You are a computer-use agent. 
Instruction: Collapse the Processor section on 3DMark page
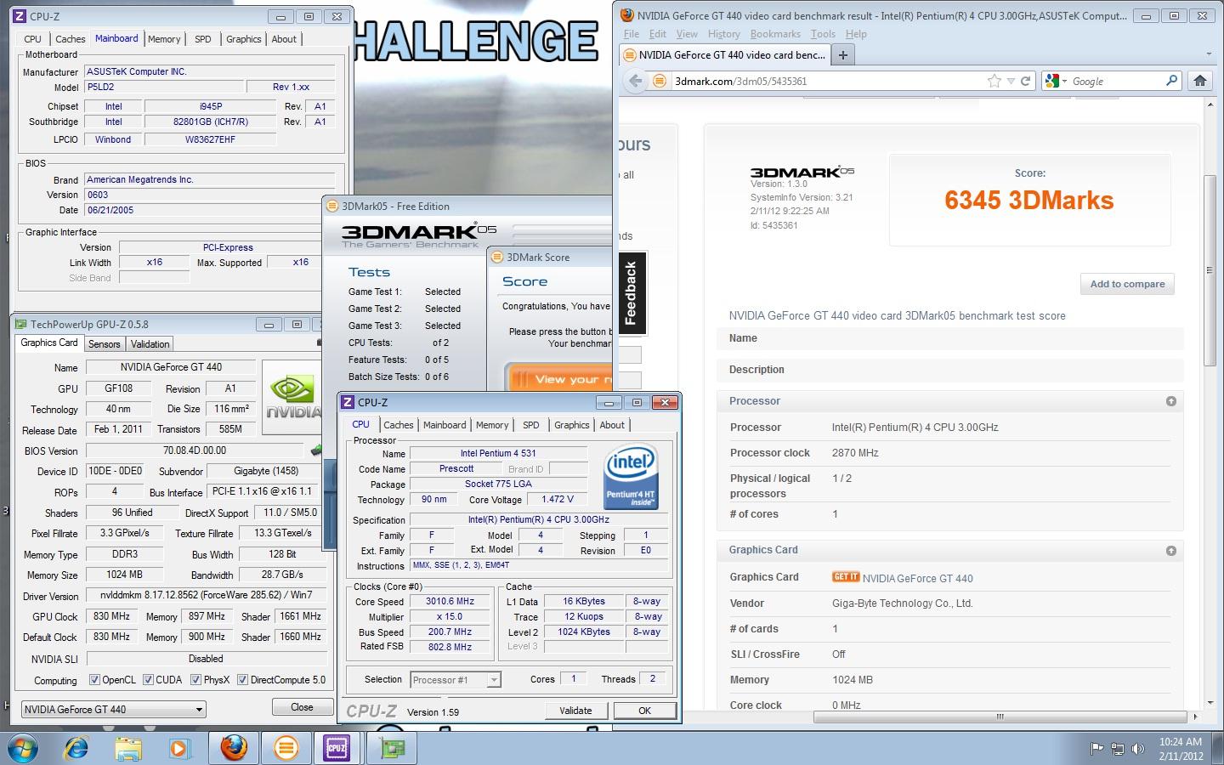pyautogui.click(x=1170, y=401)
